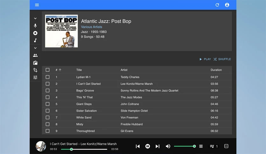The height and width of the screenshot is (154, 266).
Task: Open the disc Albums sidebar icon
Action: point(35,33)
